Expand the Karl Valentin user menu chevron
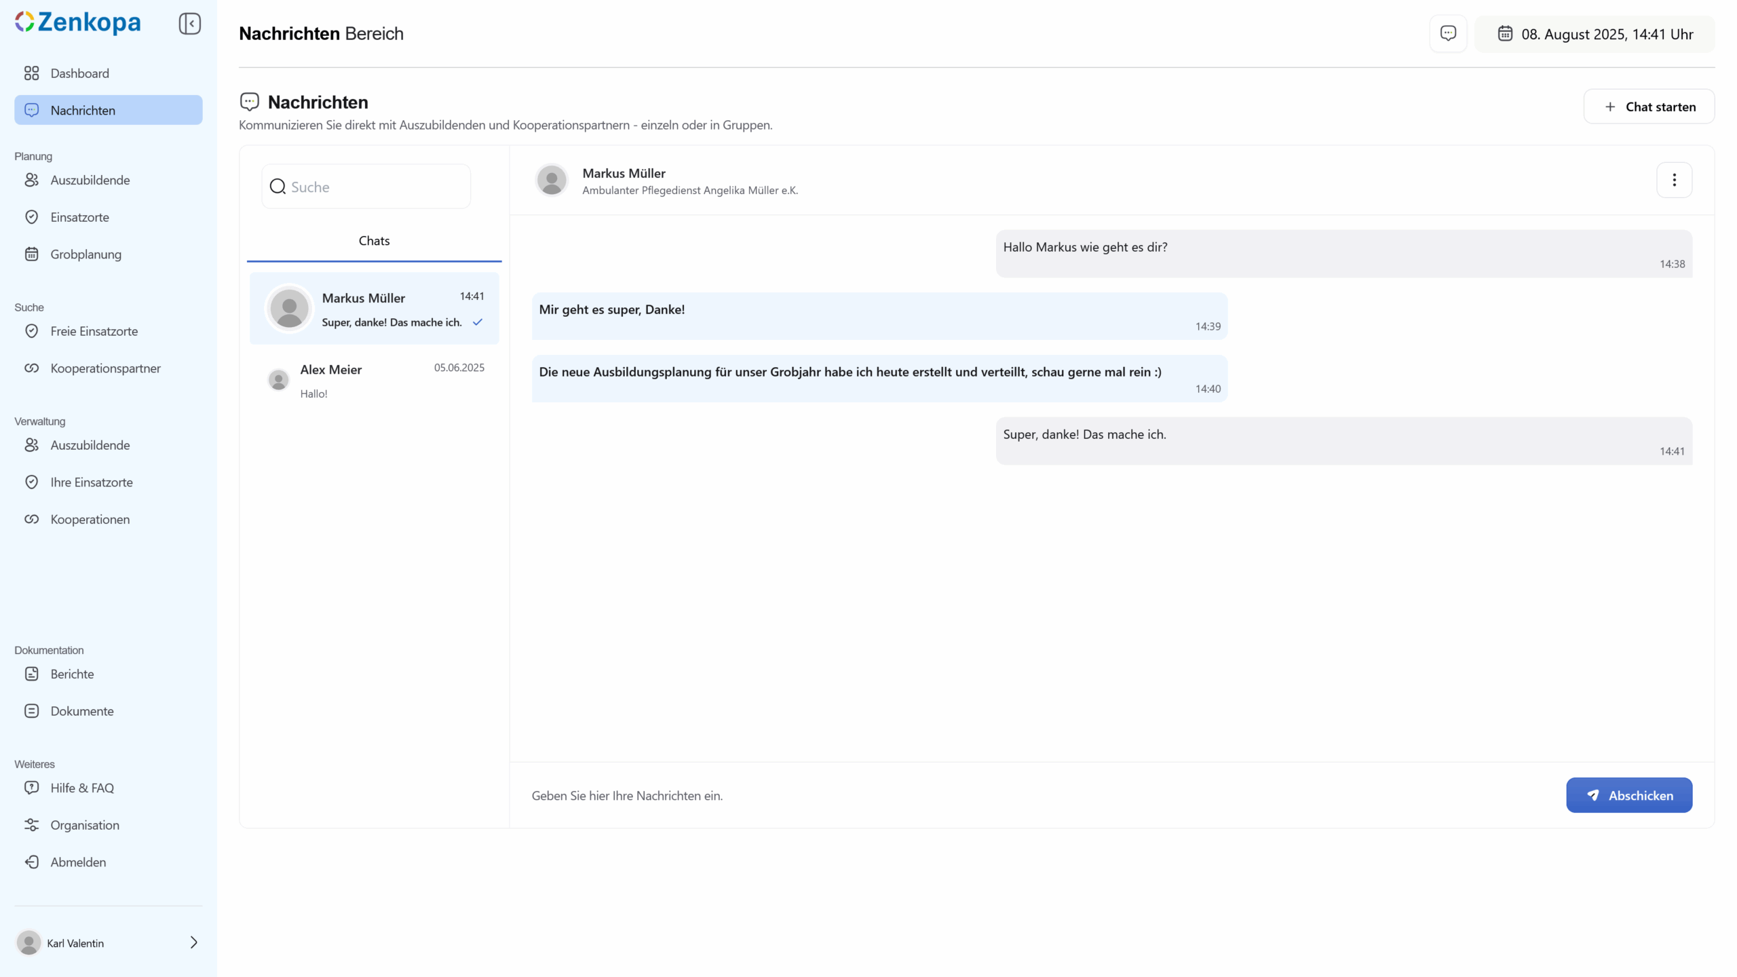This screenshot has width=1737, height=977. tap(193, 942)
